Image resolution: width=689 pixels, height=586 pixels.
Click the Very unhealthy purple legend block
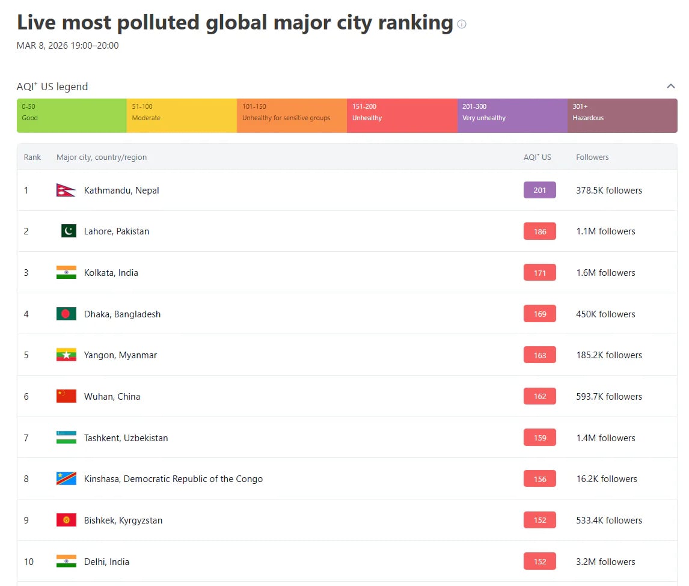pyautogui.click(x=512, y=115)
